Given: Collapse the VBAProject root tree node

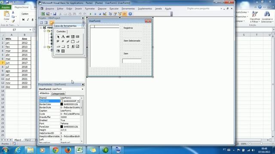Looking at the screenshot, I should click(41, 27).
